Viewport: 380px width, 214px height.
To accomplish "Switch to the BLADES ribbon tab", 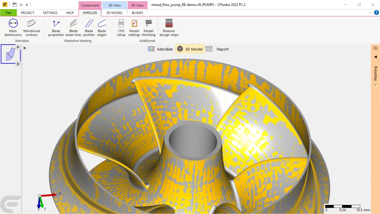I will click(x=137, y=13).
